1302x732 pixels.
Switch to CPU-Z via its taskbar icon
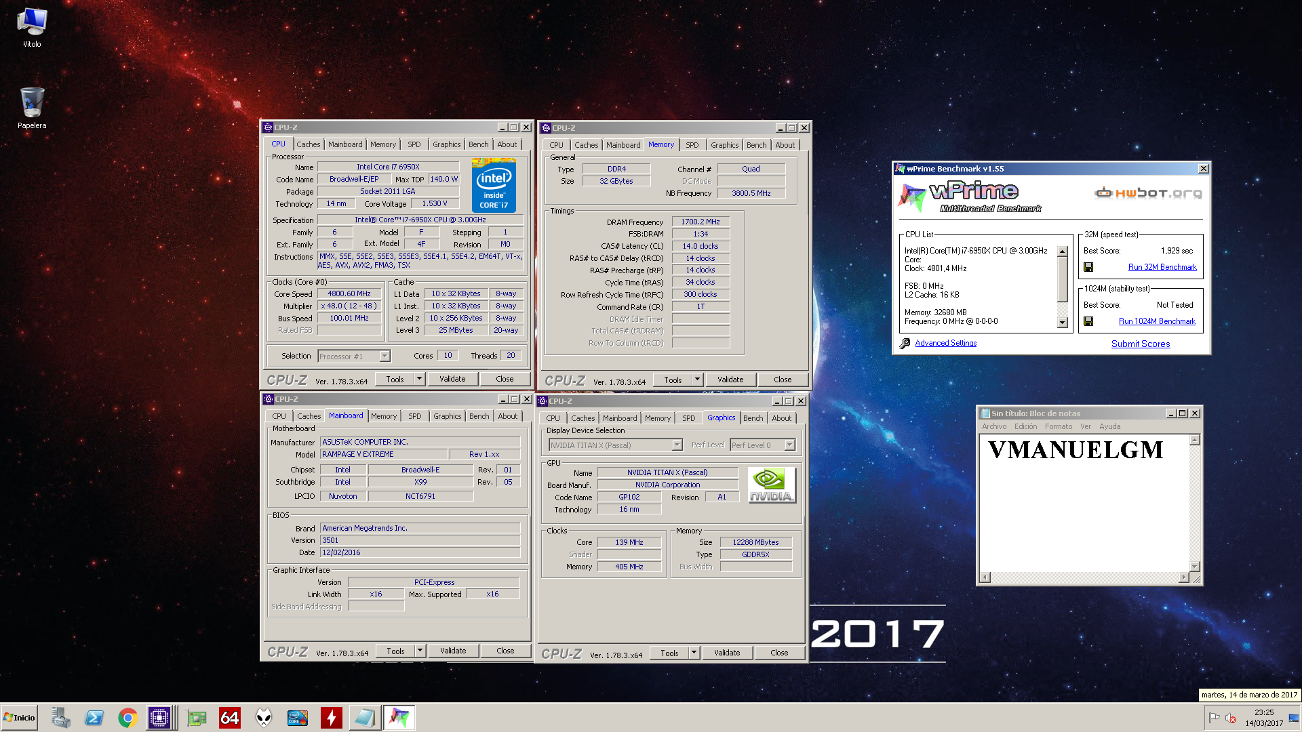click(160, 718)
